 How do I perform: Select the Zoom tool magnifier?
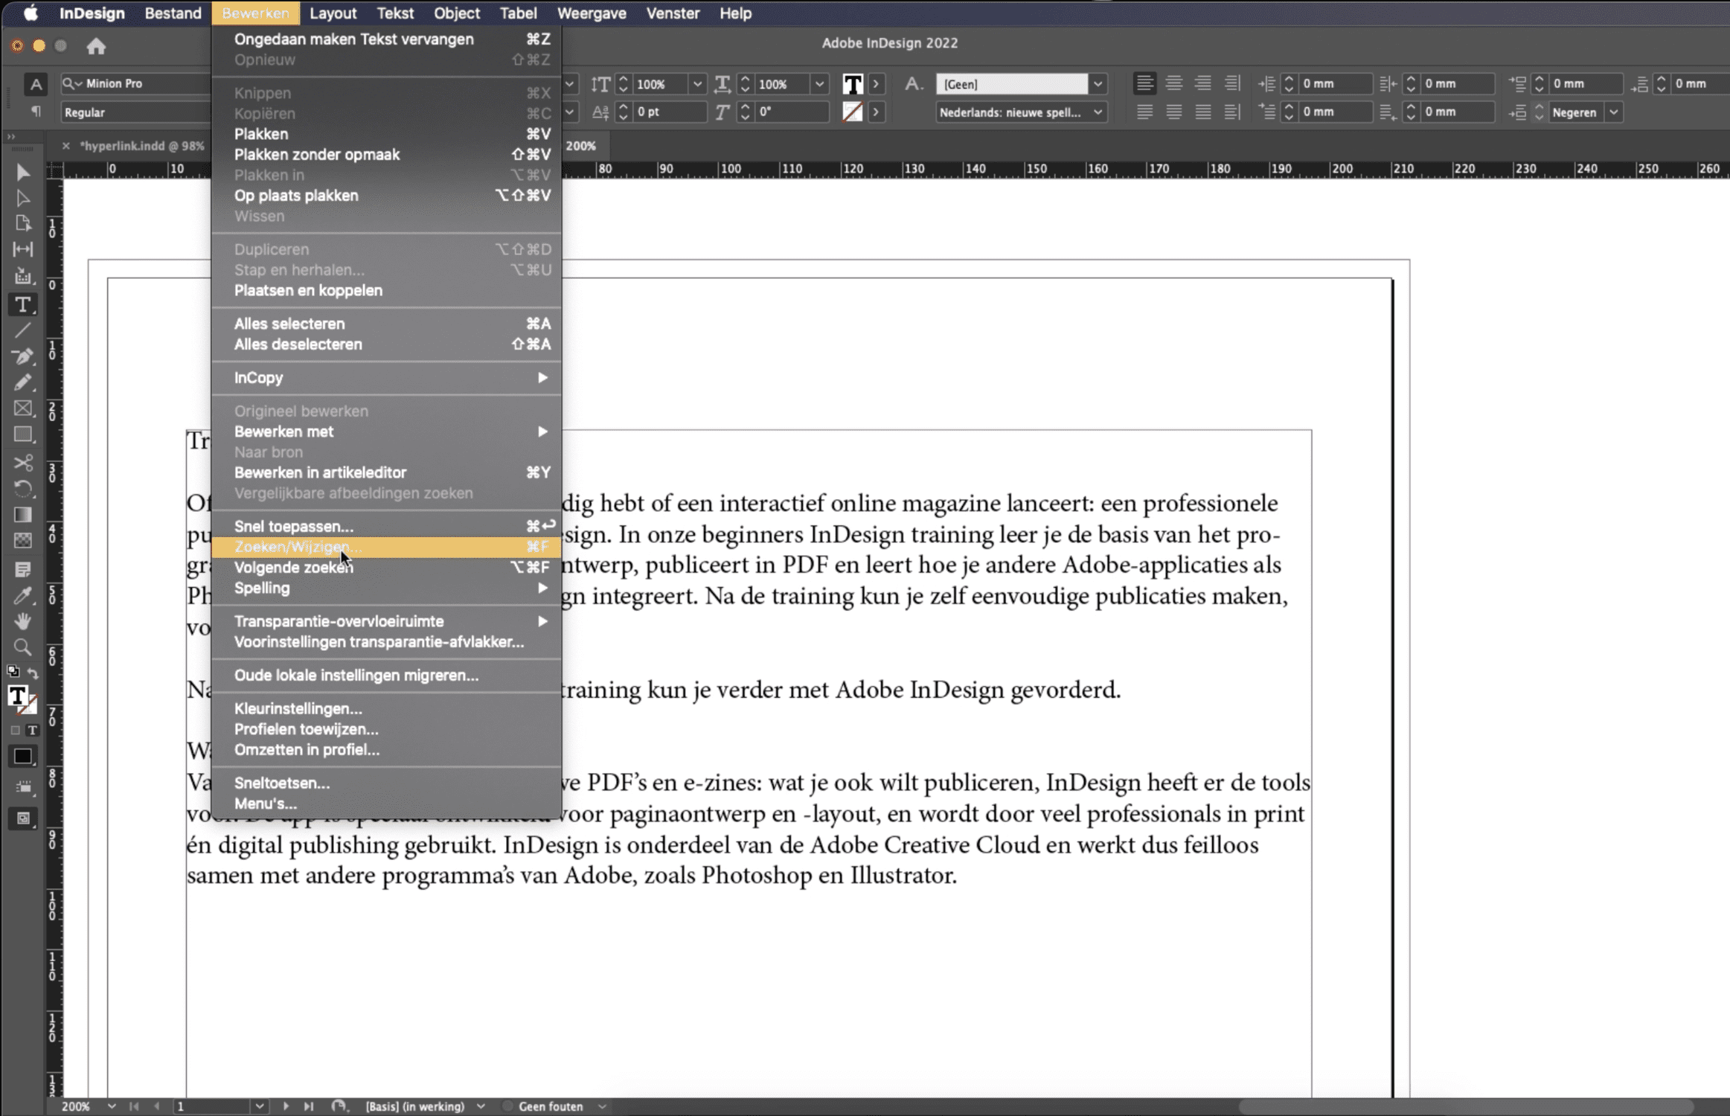pos(23,647)
